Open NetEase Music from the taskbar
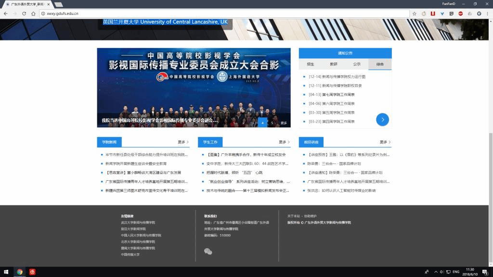The image size is (493, 277). tap(33, 272)
